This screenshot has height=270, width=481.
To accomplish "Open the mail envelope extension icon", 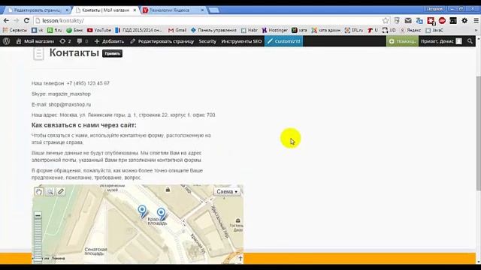I will tap(408, 20).
